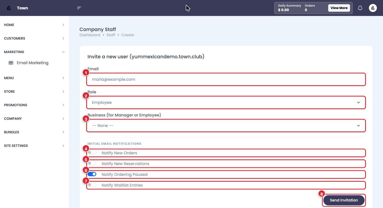Open the Role dropdown
Viewport: 383px width, 208px height.
coord(226,103)
